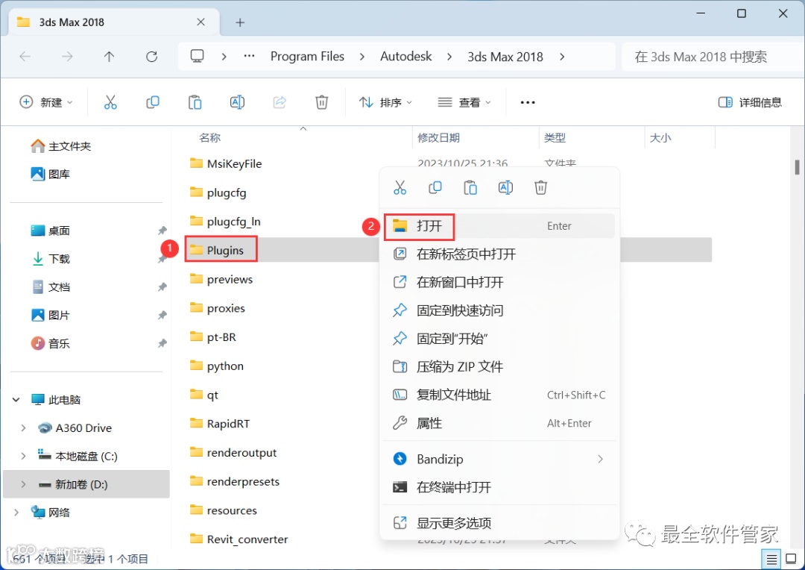Open the See more ellipsis in the toolbar
Image resolution: width=805 pixels, height=570 pixels.
point(528,102)
